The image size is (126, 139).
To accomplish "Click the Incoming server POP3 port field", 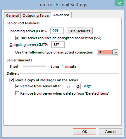I will [x=57, y=31].
